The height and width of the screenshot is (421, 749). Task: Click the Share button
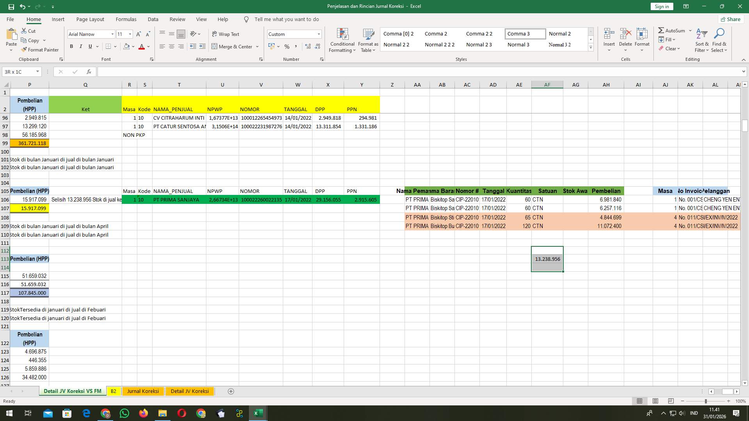(x=730, y=19)
